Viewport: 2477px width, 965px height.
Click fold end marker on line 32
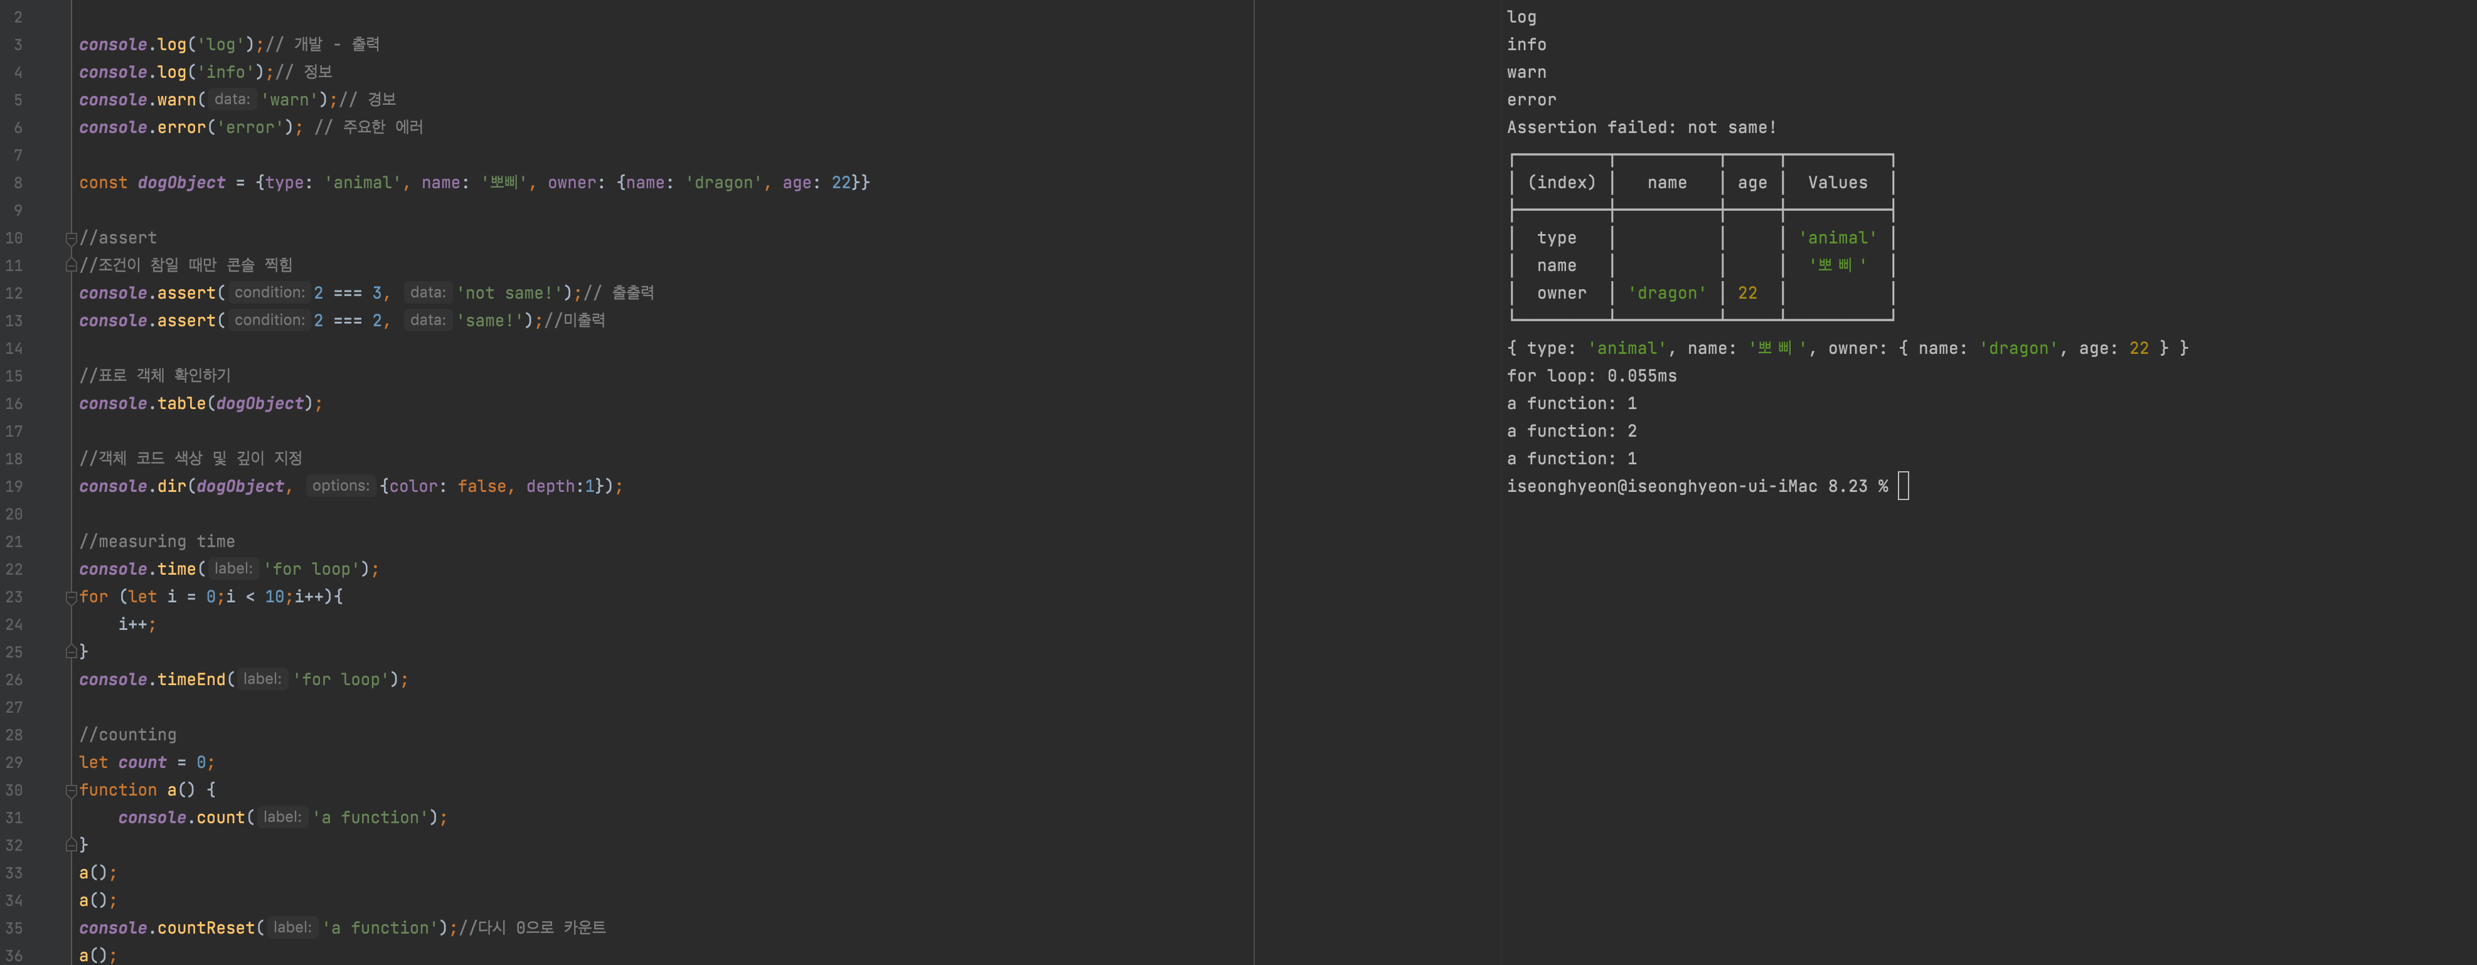pos(70,845)
